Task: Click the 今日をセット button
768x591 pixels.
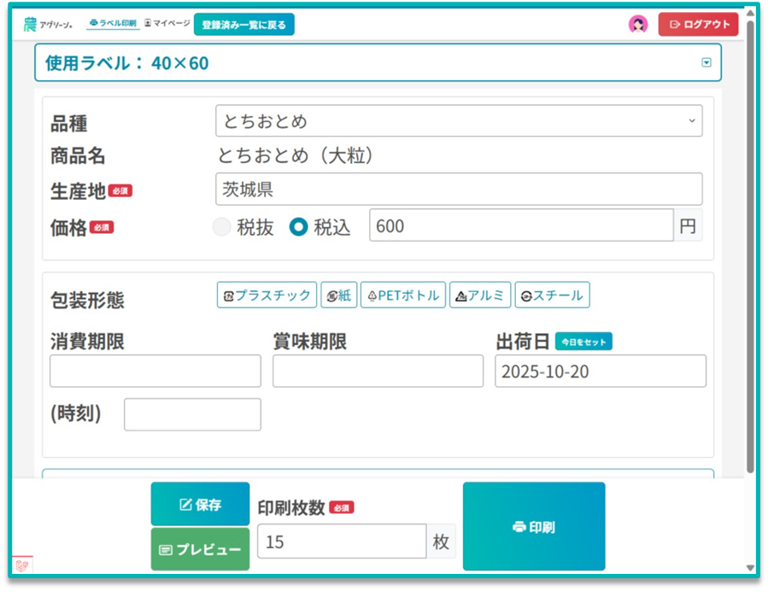Action: (583, 342)
